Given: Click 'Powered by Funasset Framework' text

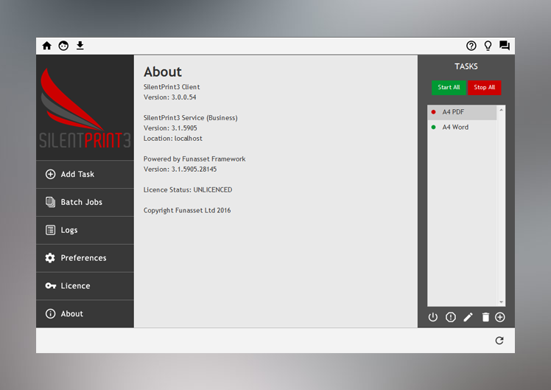Looking at the screenshot, I should point(194,159).
